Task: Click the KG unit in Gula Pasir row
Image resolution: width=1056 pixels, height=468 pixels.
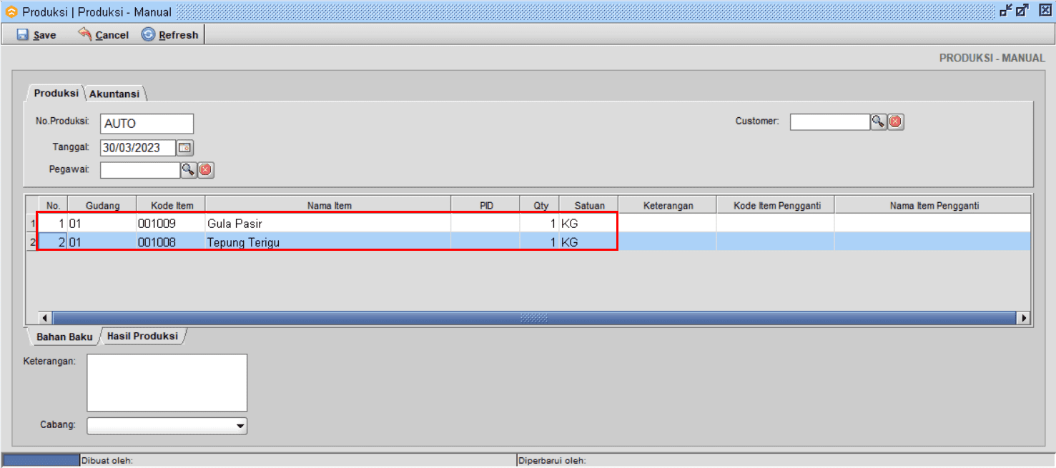Action: point(589,223)
